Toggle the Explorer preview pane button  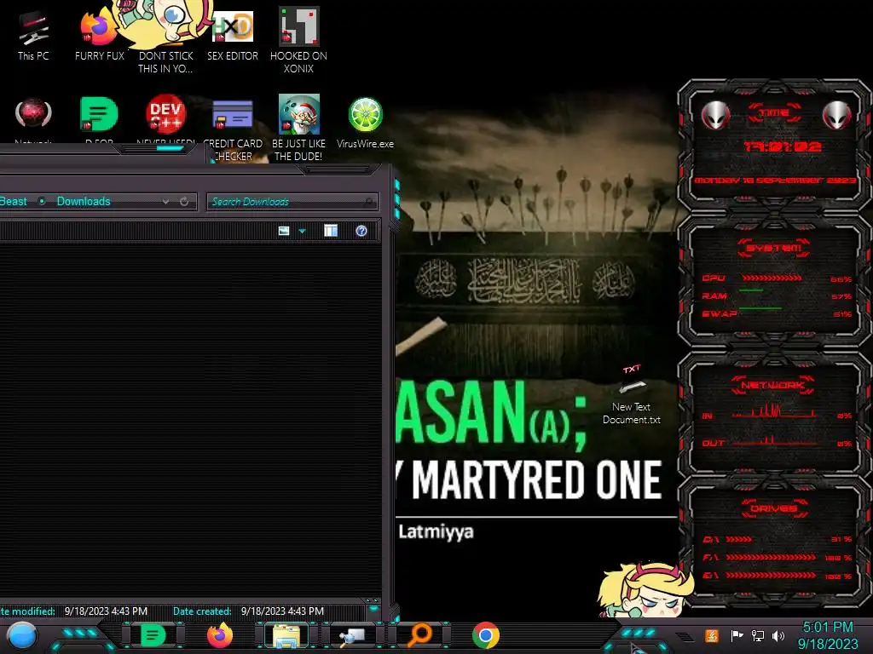331,231
